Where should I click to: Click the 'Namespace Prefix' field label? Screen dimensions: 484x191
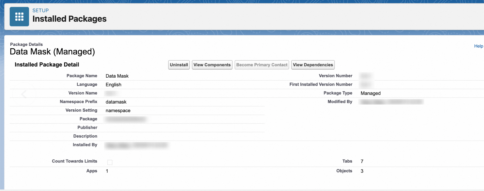pyautogui.click(x=78, y=102)
